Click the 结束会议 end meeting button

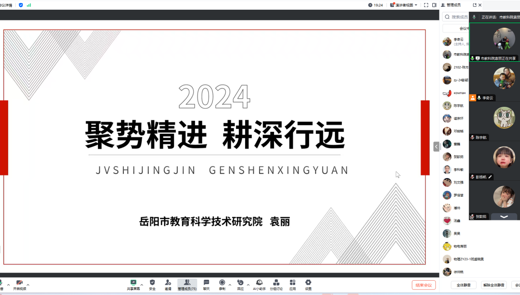pos(423,285)
